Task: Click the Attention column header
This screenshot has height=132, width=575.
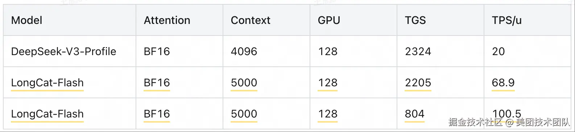Action: coord(167,20)
